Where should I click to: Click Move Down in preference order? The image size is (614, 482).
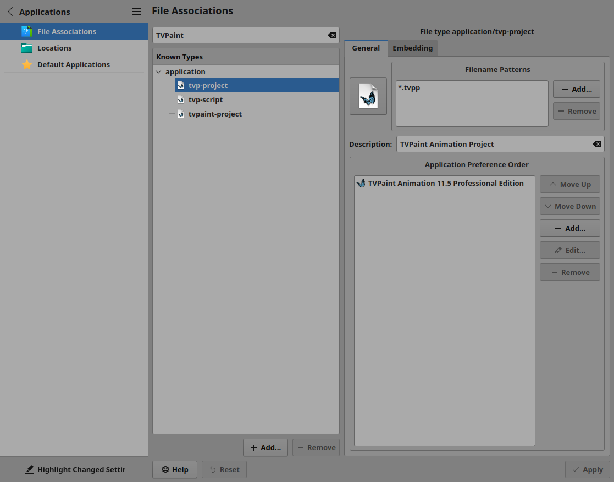570,206
